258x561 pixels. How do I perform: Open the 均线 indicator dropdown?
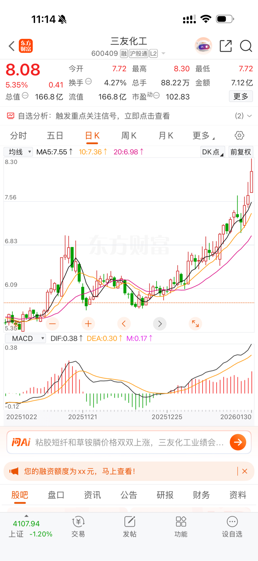click(18, 152)
